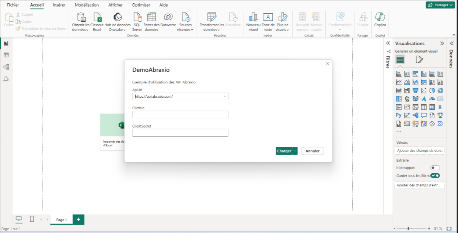Switch to the Insérer ribbon tab
Image resolution: width=458 pixels, height=233 pixels.
tap(59, 5)
